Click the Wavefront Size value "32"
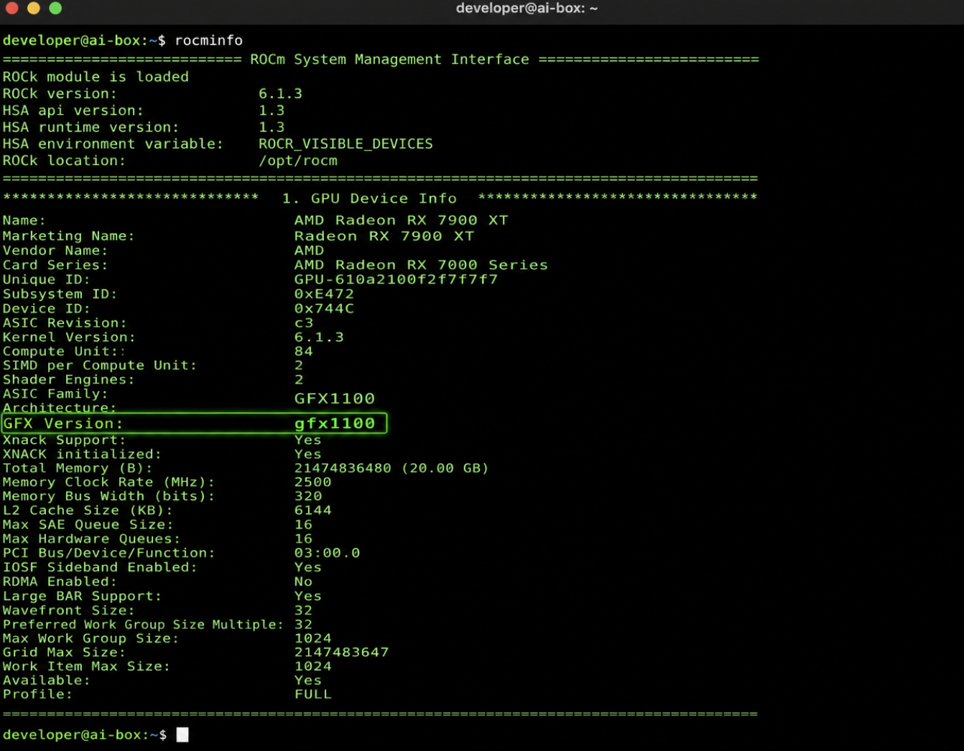 [304, 610]
